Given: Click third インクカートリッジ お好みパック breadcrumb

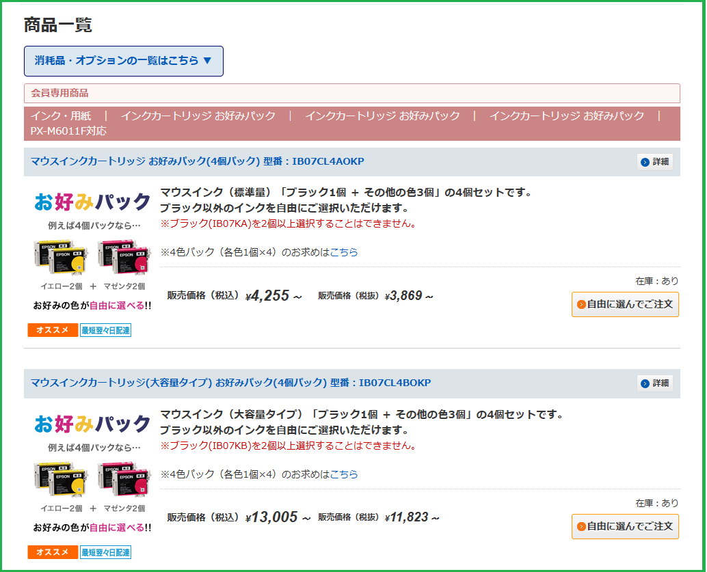Looking at the screenshot, I should point(567,116).
